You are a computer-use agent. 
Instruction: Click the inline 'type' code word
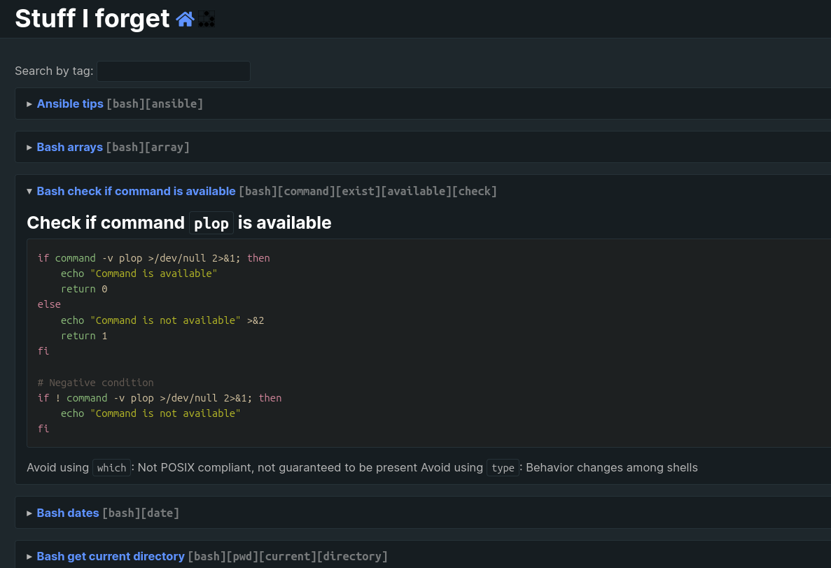[503, 468]
